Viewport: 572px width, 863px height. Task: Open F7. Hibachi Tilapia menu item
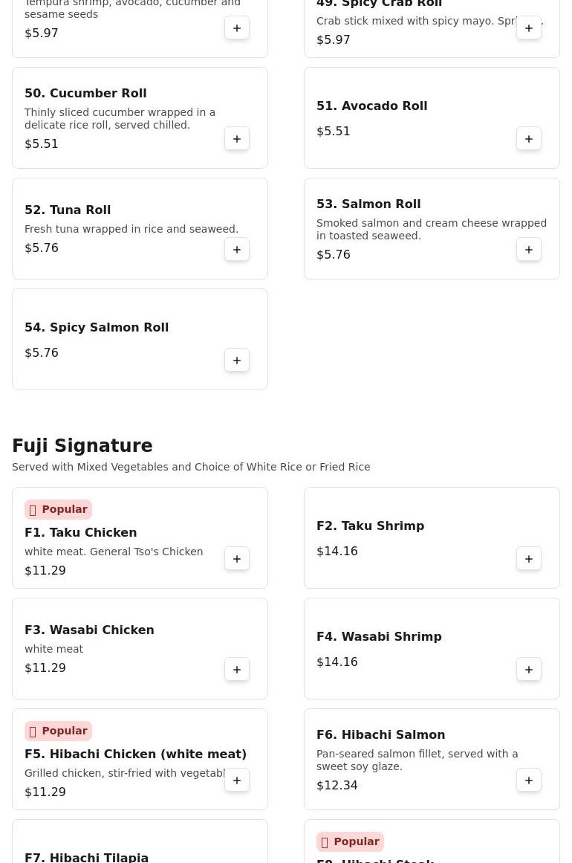tap(86, 857)
